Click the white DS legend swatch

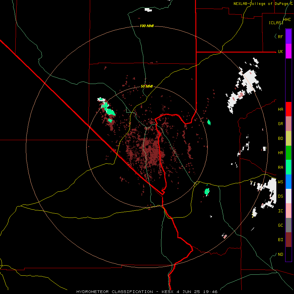coord(288,196)
